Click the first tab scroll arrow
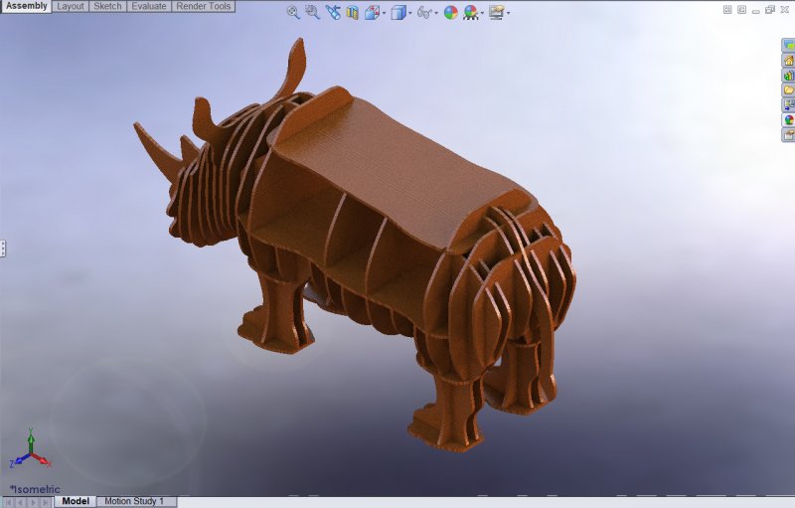Image resolution: width=795 pixels, height=508 pixels. [x=9, y=502]
